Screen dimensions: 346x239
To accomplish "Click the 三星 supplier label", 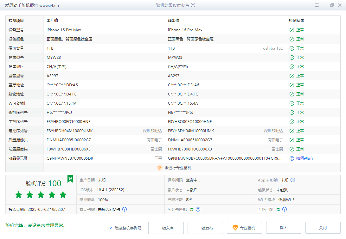I will [x=158, y=158].
